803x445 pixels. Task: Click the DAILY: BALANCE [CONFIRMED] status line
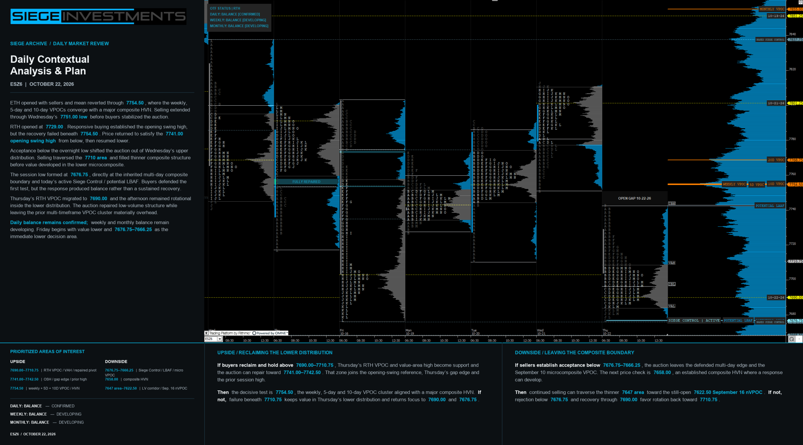click(x=235, y=14)
